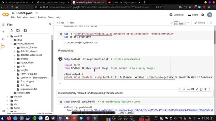Expand the detected_objects folder
The height and width of the screenshot is (121, 216).
coord(14,51)
